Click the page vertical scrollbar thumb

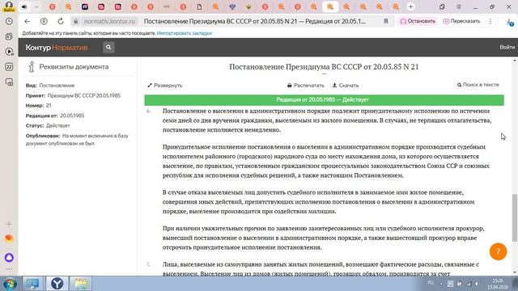[x=515, y=218]
